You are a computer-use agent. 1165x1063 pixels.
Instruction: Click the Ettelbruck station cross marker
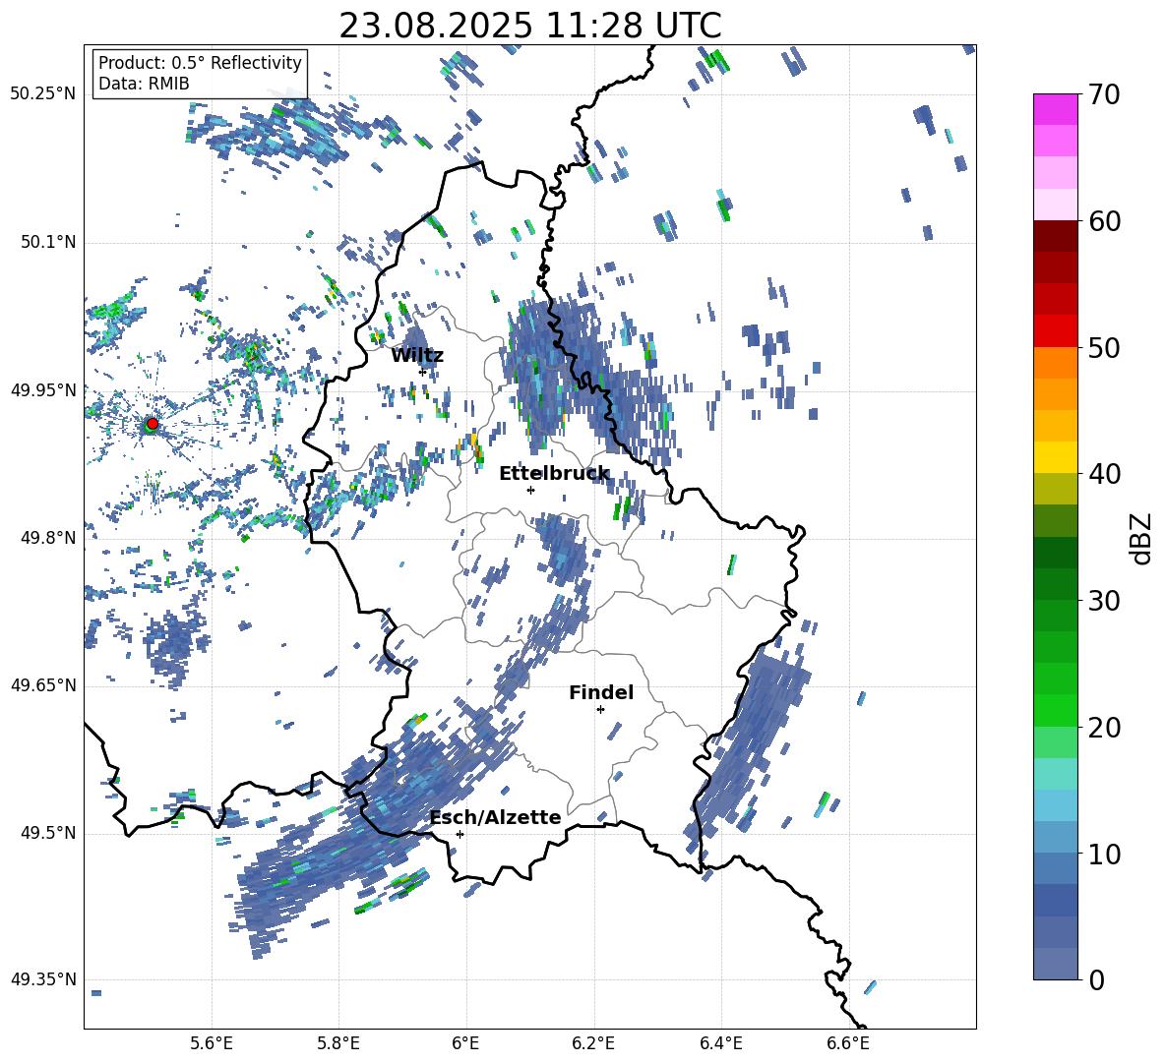point(530,490)
